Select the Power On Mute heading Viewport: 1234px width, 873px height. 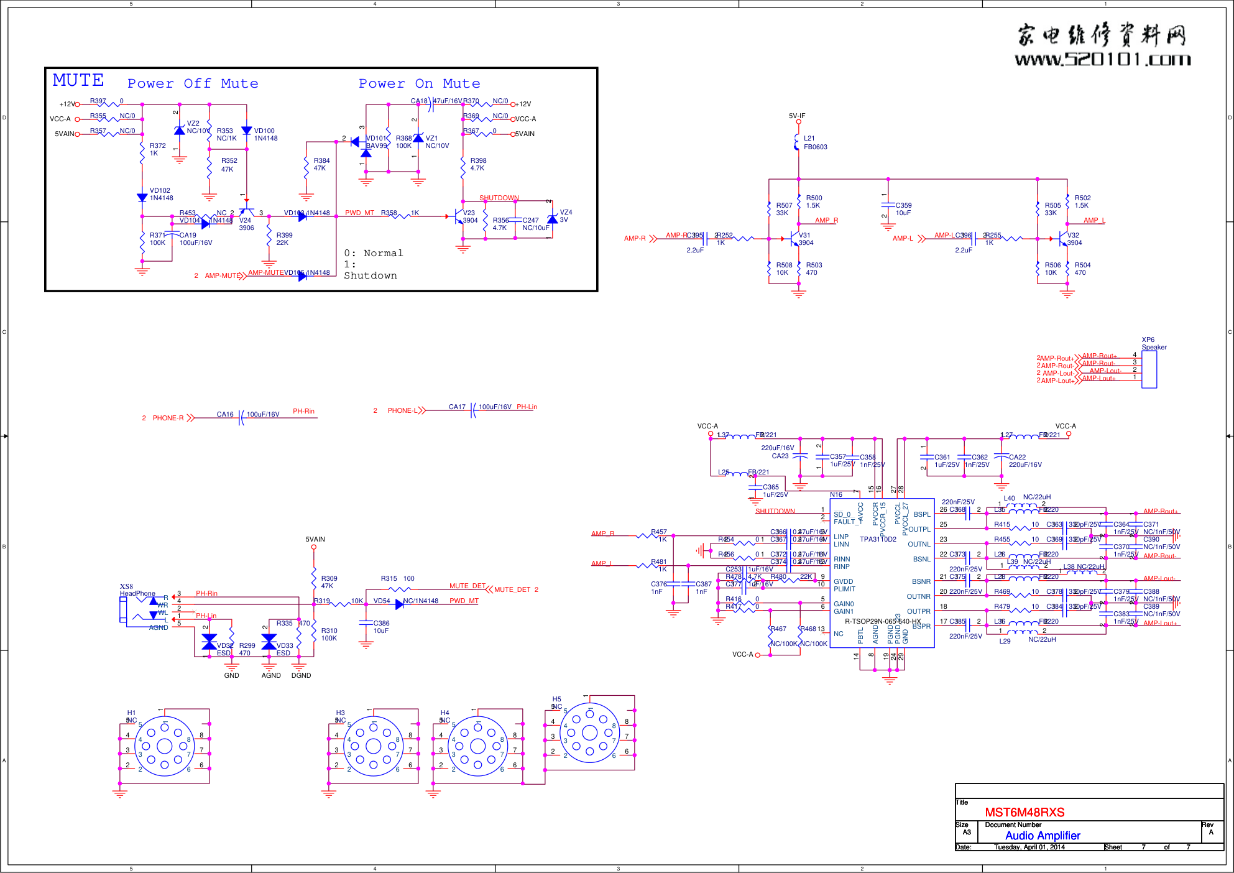click(420, 83)
